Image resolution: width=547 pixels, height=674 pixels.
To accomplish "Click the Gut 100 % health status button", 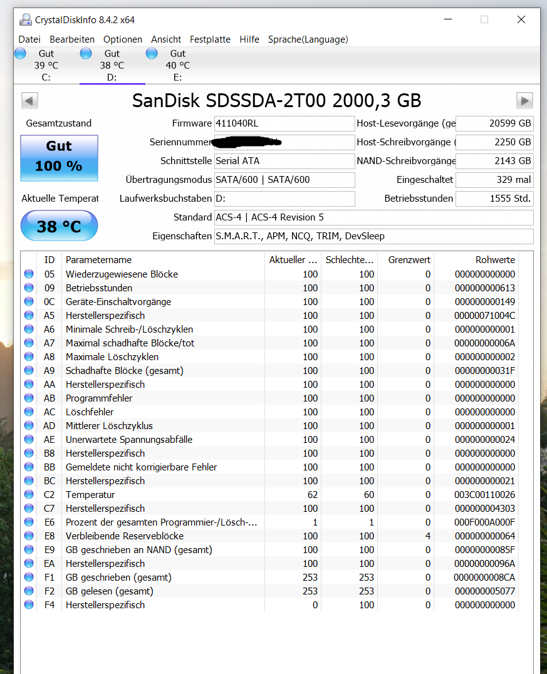I will click(59, 158).
